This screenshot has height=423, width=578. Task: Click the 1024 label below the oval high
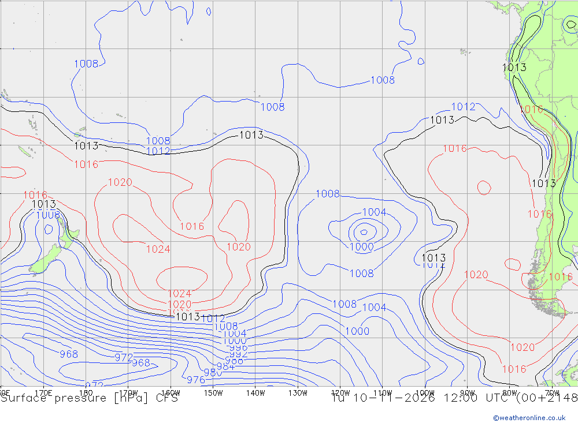[x=180, y=294]
